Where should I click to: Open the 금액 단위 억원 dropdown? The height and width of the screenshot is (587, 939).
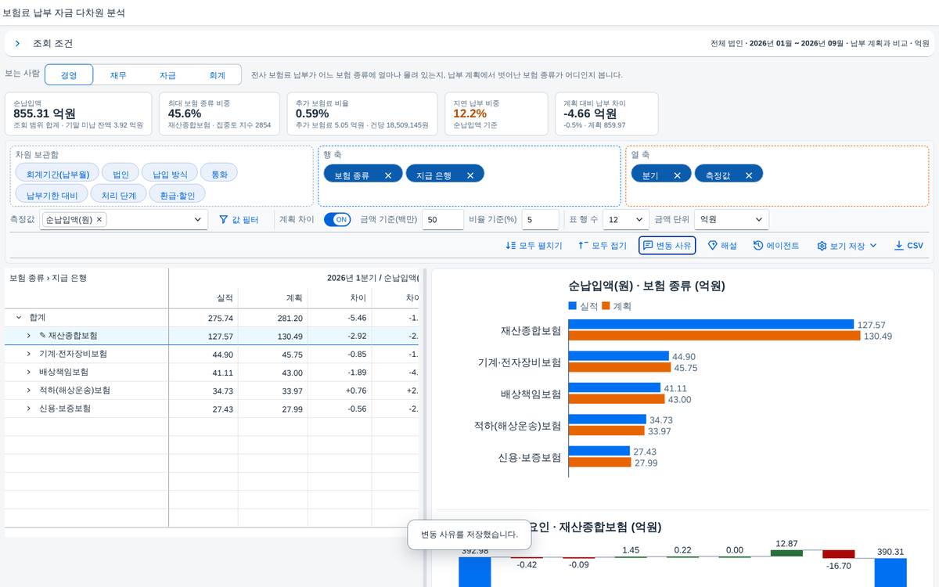pos(732,220)
